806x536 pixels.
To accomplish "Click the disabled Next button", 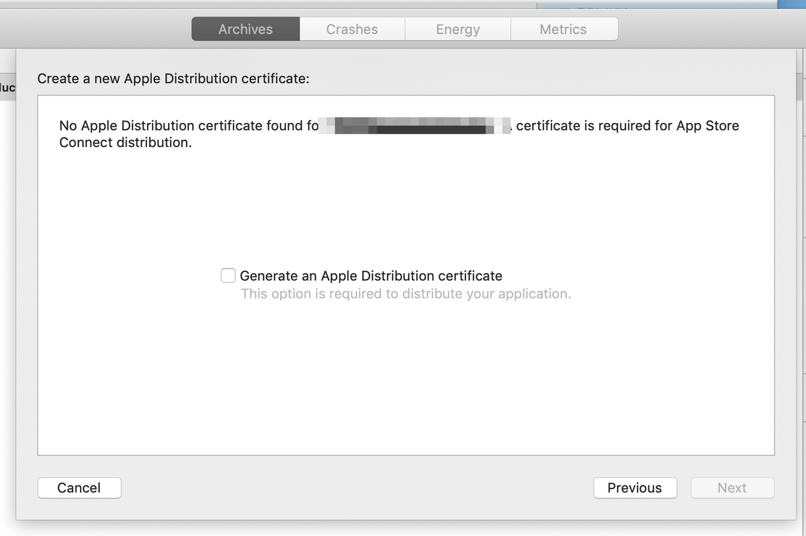I will pyautogui.click(x=732, y=488).
